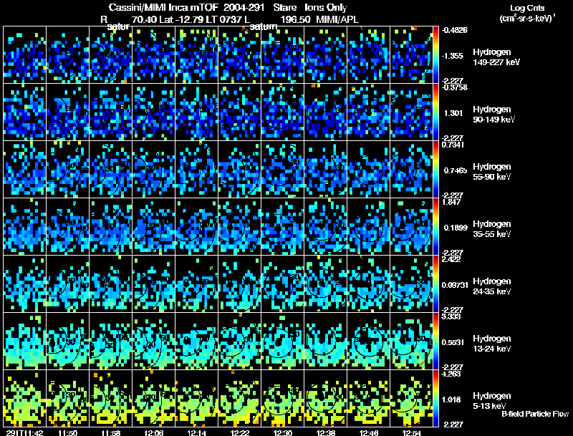This screenshot has height=436, width=573.
Task: Click the color bar for Hydrogen 90-149 keV
Action: tap(435, 112)
